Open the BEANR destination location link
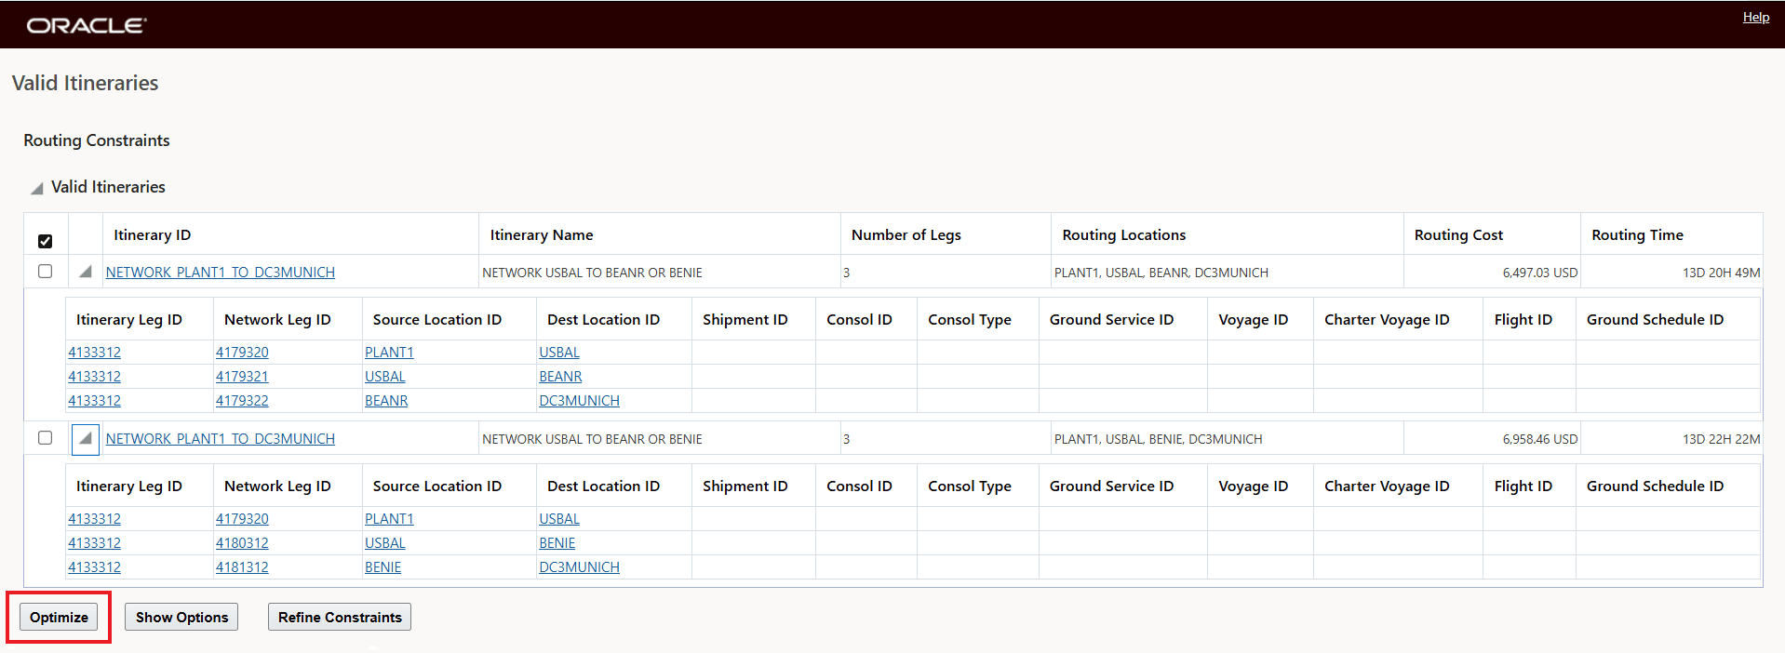This screenshot has width=1785, height=653. tap(560, 377)
